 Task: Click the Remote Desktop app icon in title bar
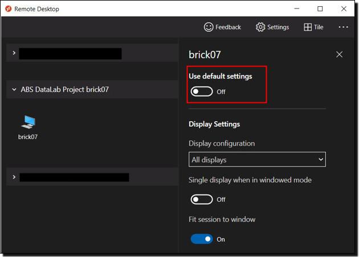point(9,9)
